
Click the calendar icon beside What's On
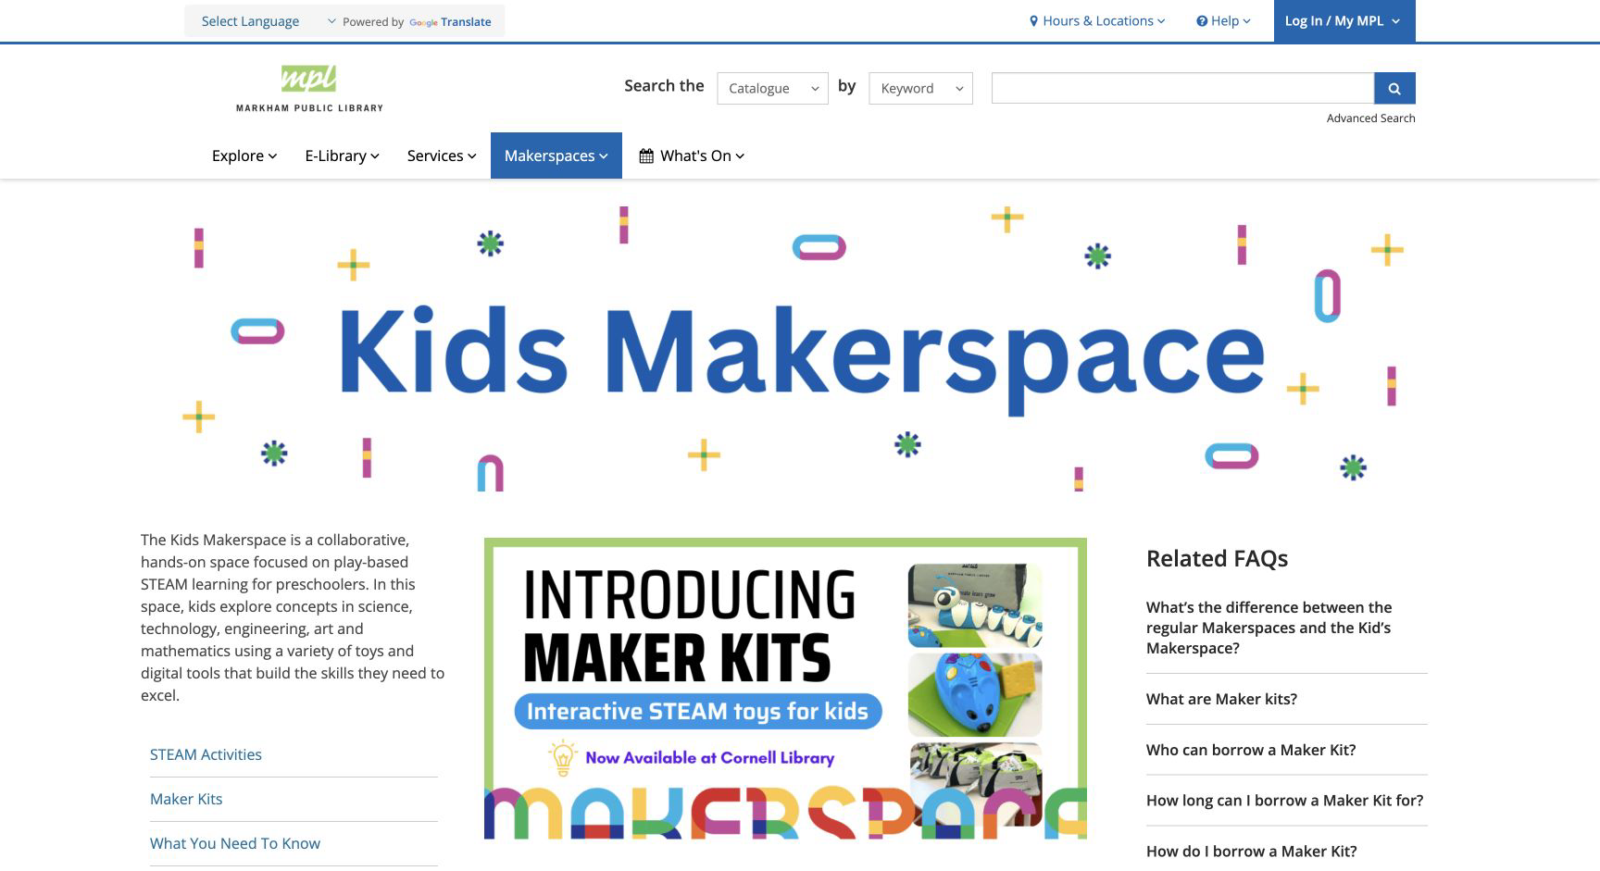(646, 156)
